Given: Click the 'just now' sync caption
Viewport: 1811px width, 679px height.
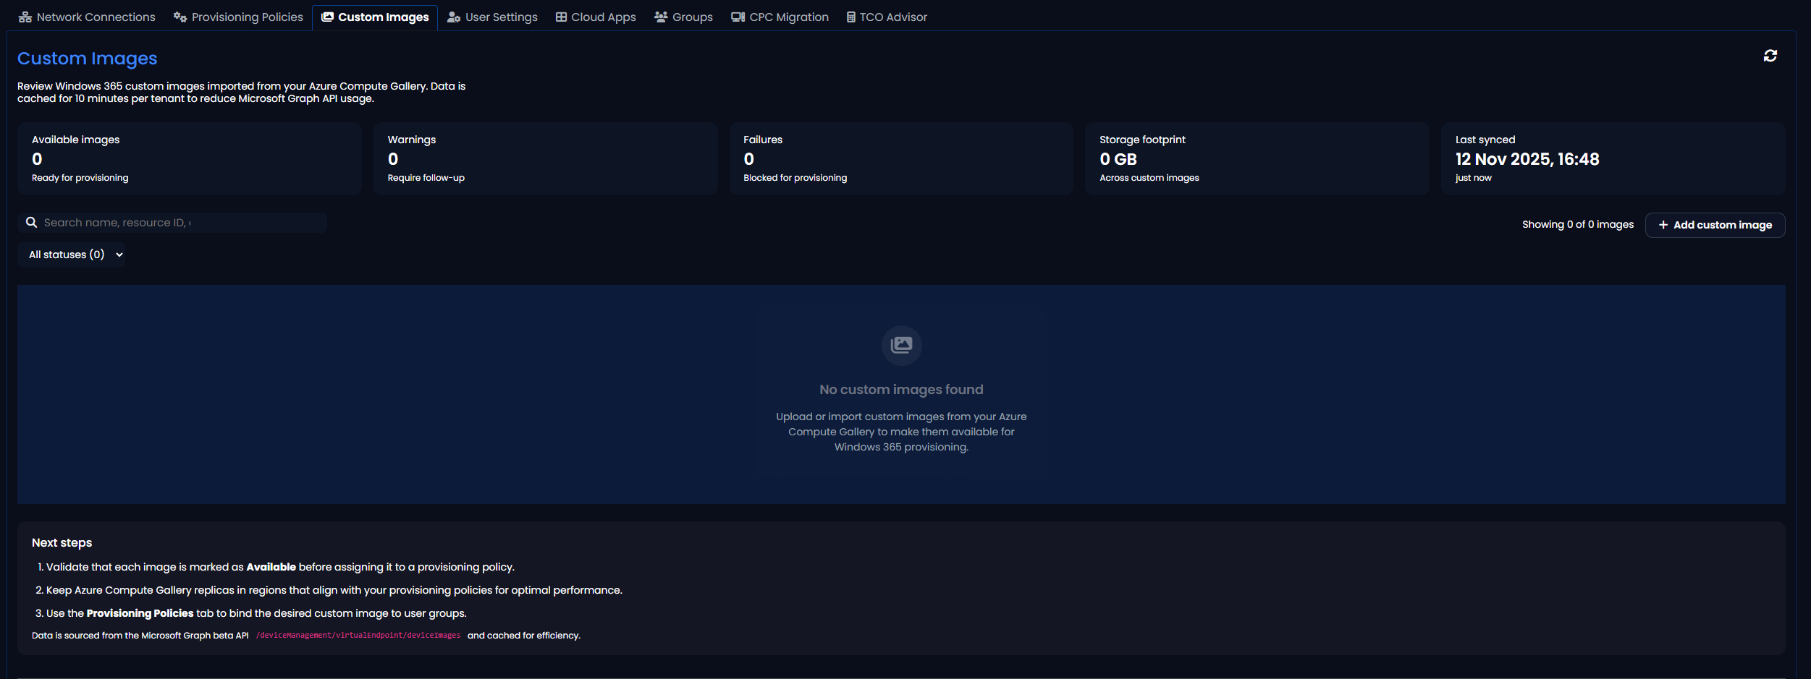Looking at the screenshot, I should [1473, 178].
